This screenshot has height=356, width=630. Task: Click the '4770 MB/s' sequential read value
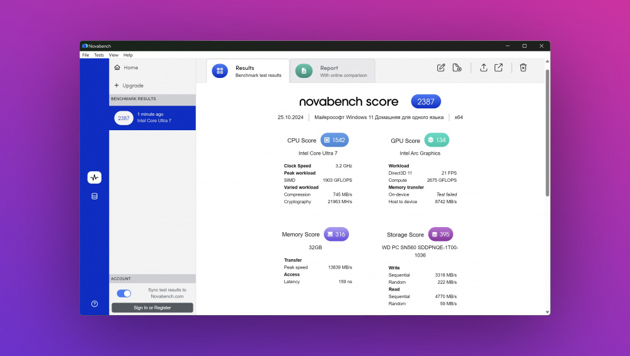coord(446,297)
